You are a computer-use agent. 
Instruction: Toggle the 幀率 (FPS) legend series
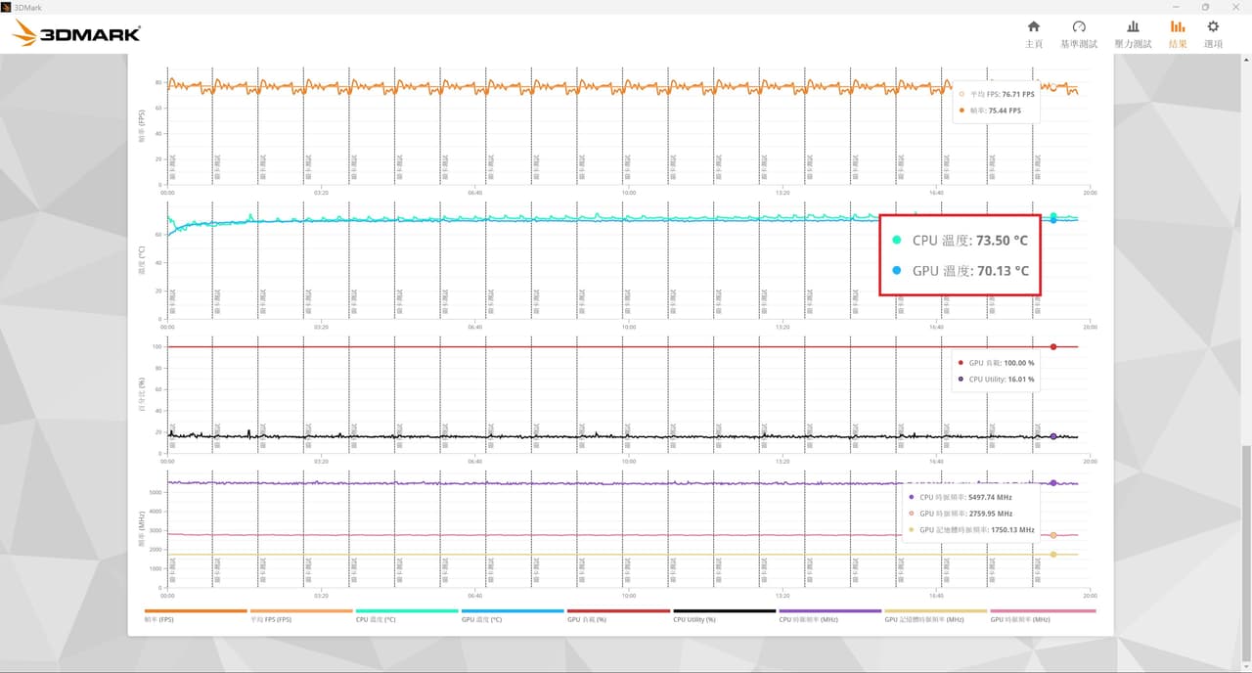coord(196,615)
